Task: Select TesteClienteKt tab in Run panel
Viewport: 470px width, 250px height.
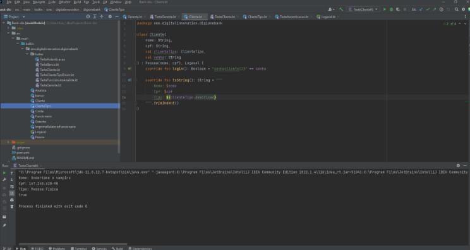Action: [x=28, y=165]
